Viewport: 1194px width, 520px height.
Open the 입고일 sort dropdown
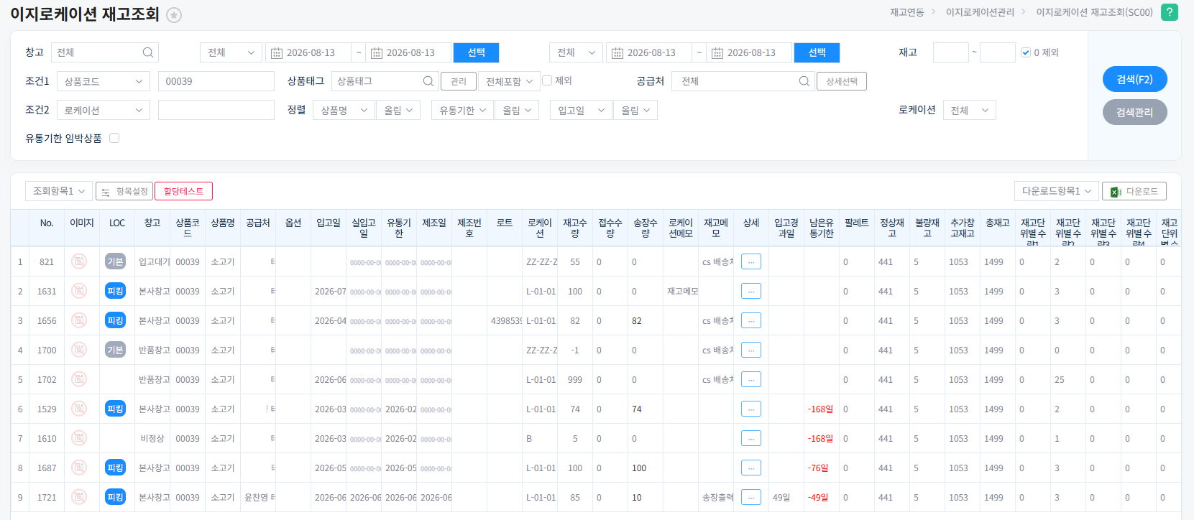tap(582, 111)
